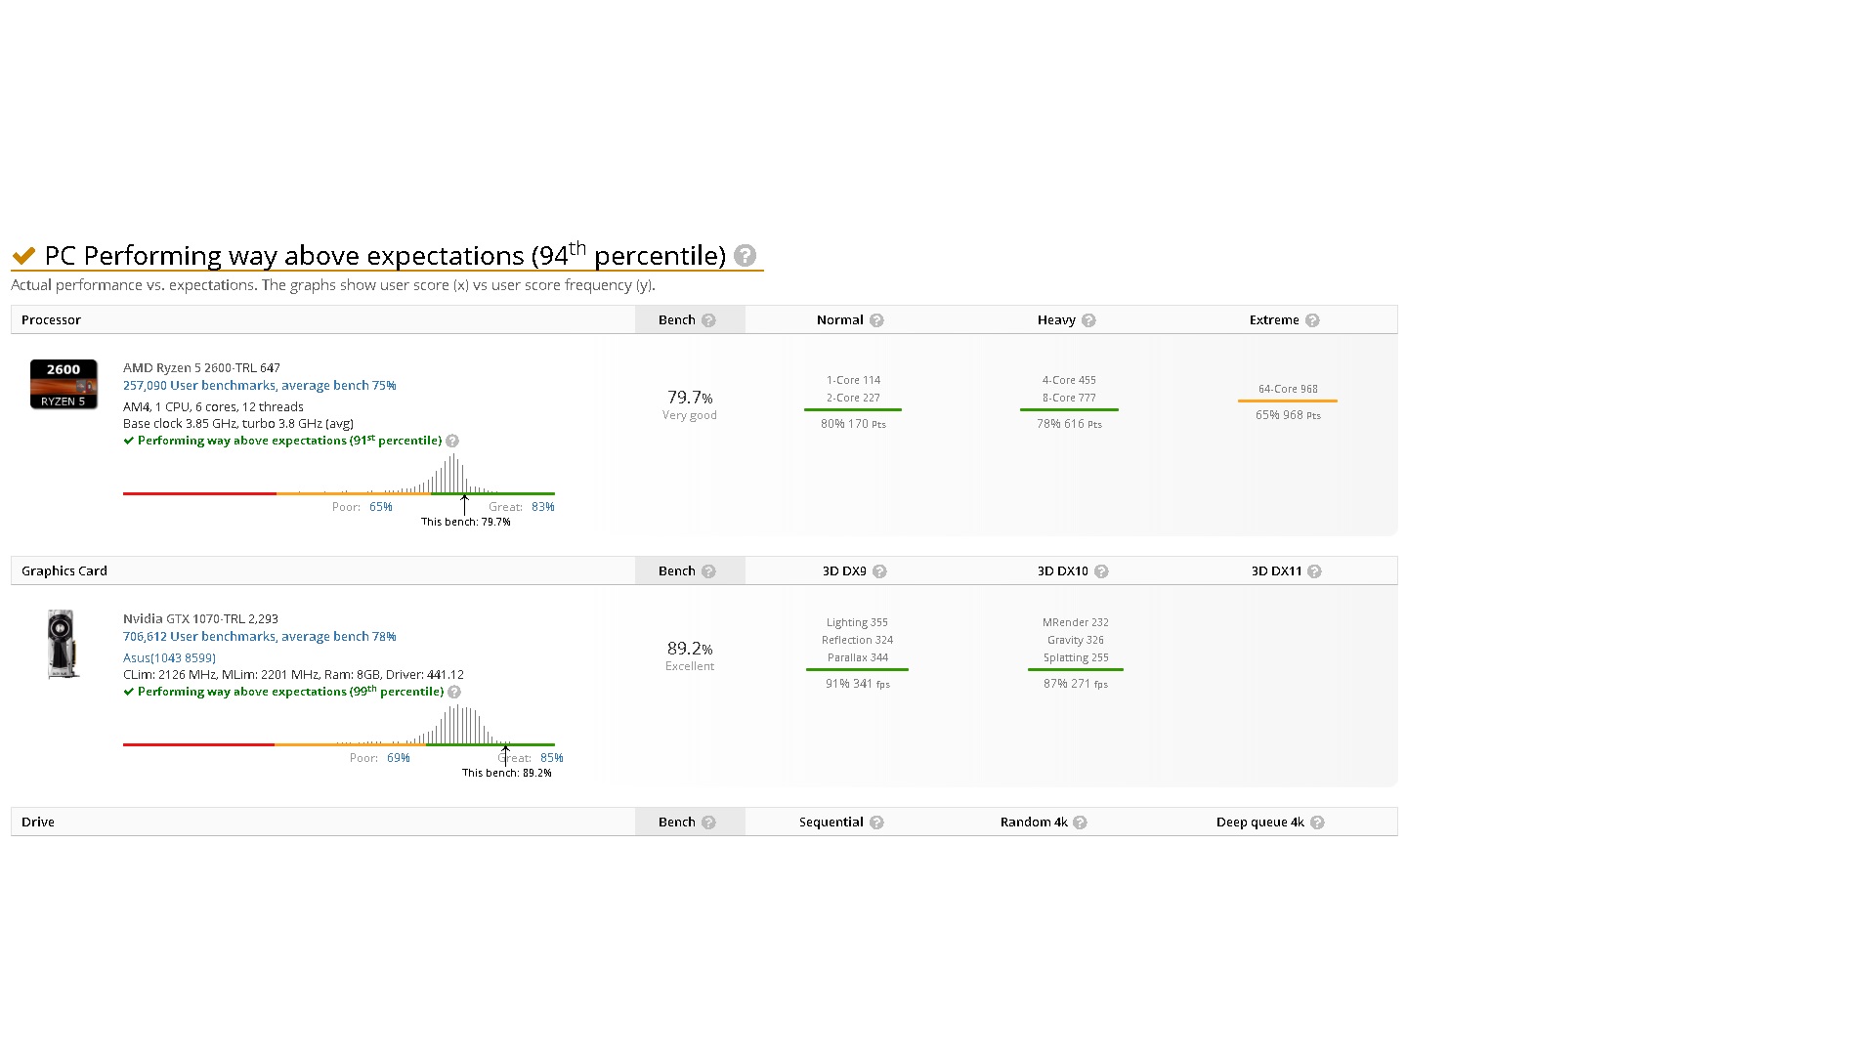Image resolution: width=1876 pixels, height=1055 pixels.
Task: Open help for processor 91st percentile
Action: pos(452,441)
